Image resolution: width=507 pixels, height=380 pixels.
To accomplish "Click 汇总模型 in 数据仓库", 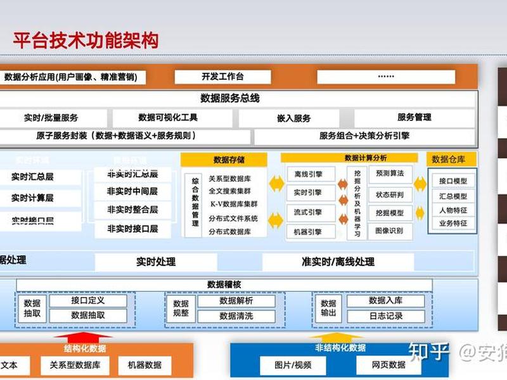I will tap(453, 196).
